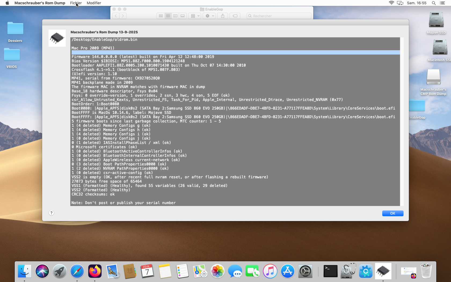Open Maps app in dock

click(x=200, y=271)
